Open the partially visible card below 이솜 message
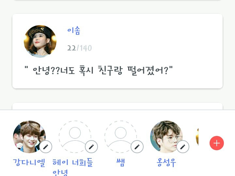Viewport: 235px width, 176px height. [x=117, y=106]
